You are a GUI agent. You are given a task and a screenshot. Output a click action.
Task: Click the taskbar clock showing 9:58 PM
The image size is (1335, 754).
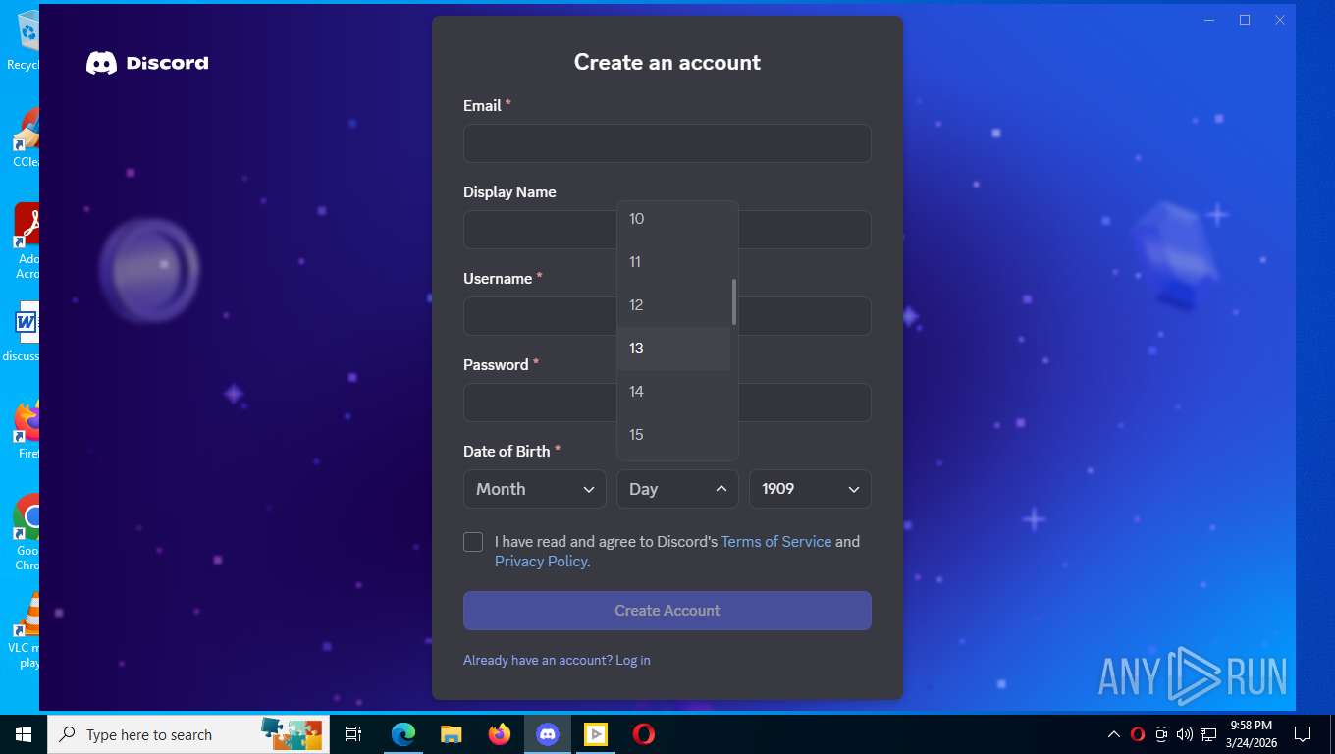coord(1251,734)
